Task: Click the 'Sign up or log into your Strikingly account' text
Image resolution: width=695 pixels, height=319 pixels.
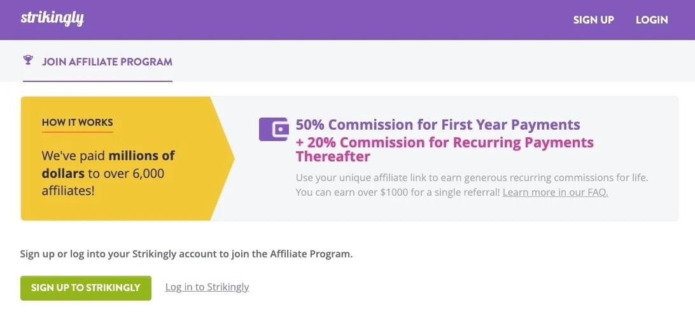Action: [186, 254]
